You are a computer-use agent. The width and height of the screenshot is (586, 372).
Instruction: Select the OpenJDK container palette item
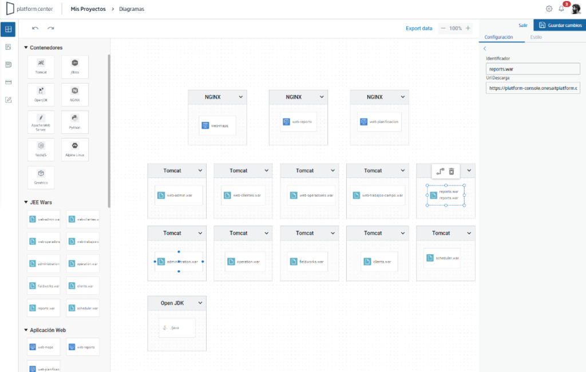41,94
